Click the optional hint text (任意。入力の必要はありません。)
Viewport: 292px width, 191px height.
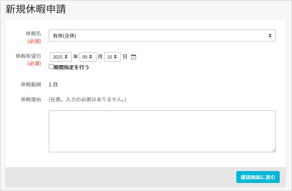click(x=88, y=100)
